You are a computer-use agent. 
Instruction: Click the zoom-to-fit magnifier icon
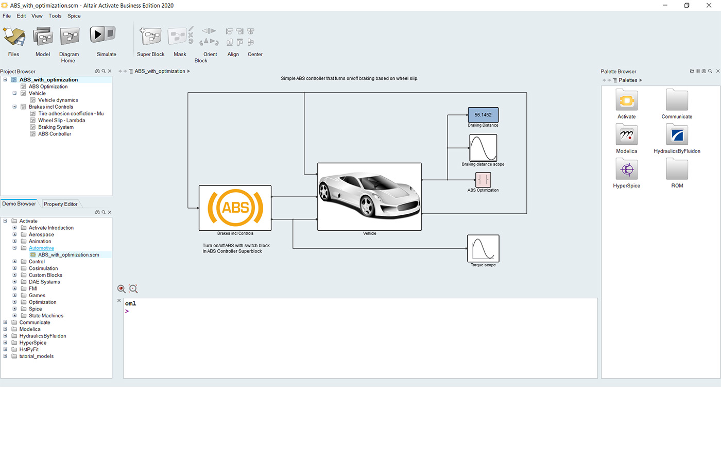coord(133,289)
